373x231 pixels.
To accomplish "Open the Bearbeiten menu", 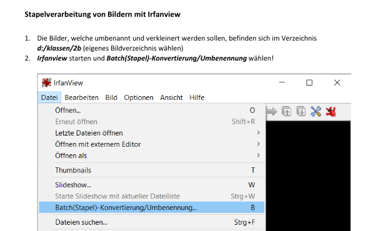I will tap(81, 97).
